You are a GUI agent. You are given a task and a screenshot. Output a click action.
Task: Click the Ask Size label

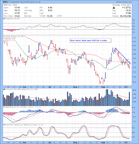tap(28, 10)
